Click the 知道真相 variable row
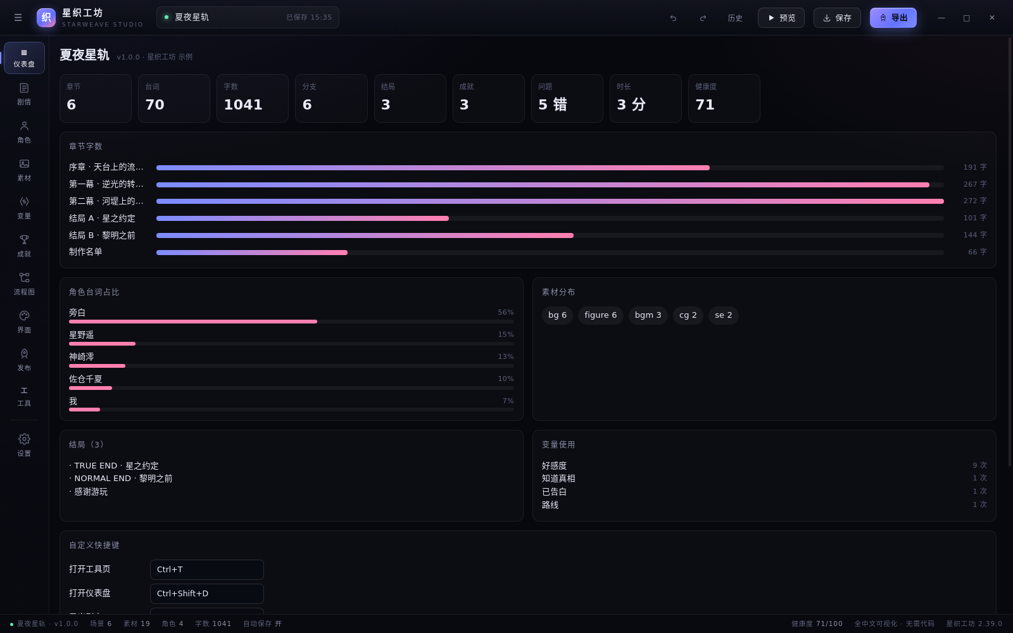 tap(764, 479)
